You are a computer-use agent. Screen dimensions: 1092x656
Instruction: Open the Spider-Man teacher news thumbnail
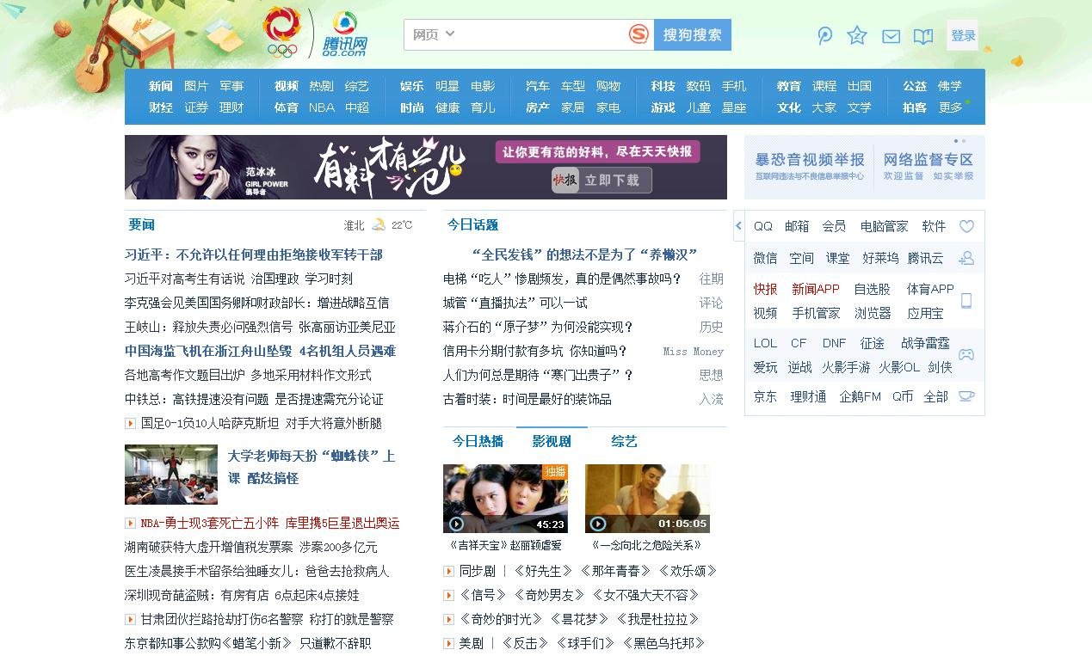click(171, 474)
